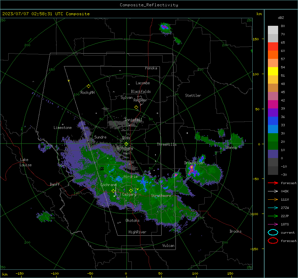Click the cyan 27ZW arrow icon
This screenshot has height=278, width=298.
pos(273,208)
